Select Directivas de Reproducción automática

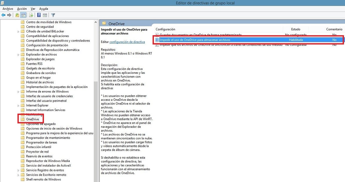click(x=53, y=50)
